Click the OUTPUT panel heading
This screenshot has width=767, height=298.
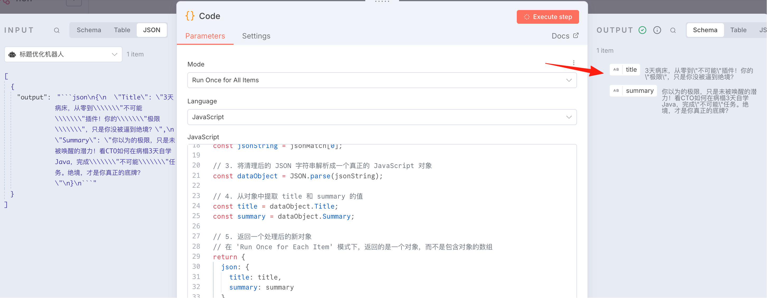click(x=615, y=30)
